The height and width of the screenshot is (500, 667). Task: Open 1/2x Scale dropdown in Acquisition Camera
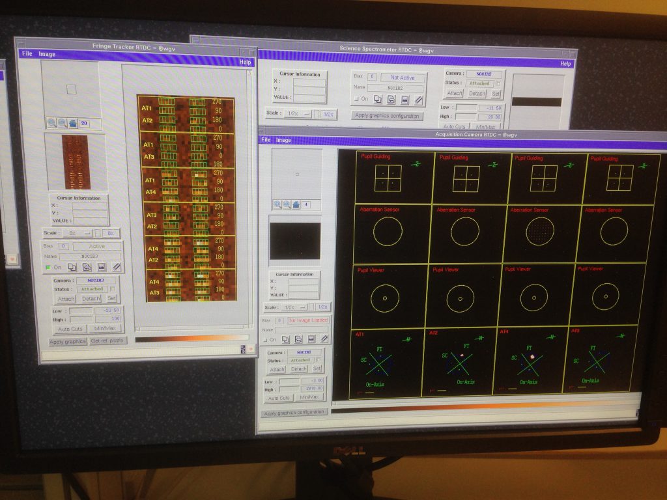click(x=294, y=307)
